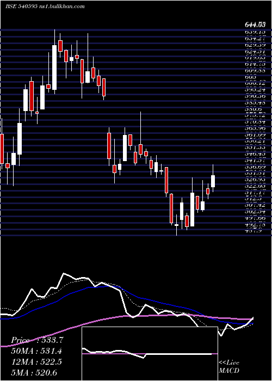Click the 561.09 price axis label
This screenshot has width=272, height=381.
[255, 134]
